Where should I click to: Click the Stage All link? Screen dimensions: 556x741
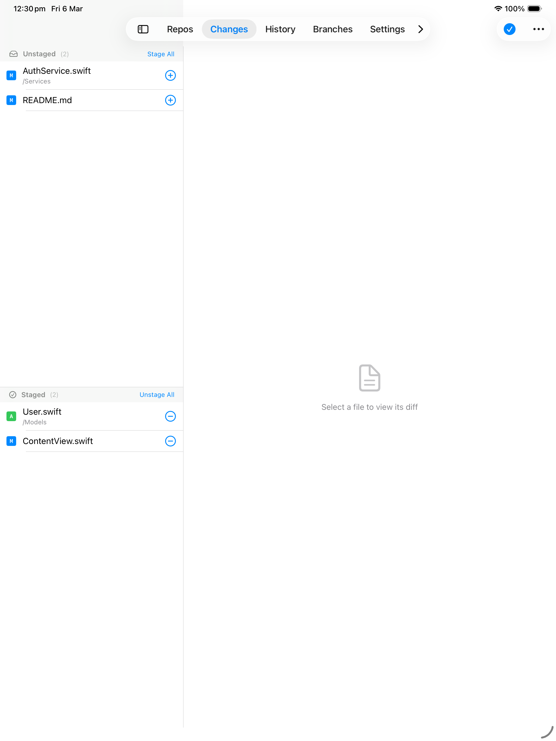[161, 54]
